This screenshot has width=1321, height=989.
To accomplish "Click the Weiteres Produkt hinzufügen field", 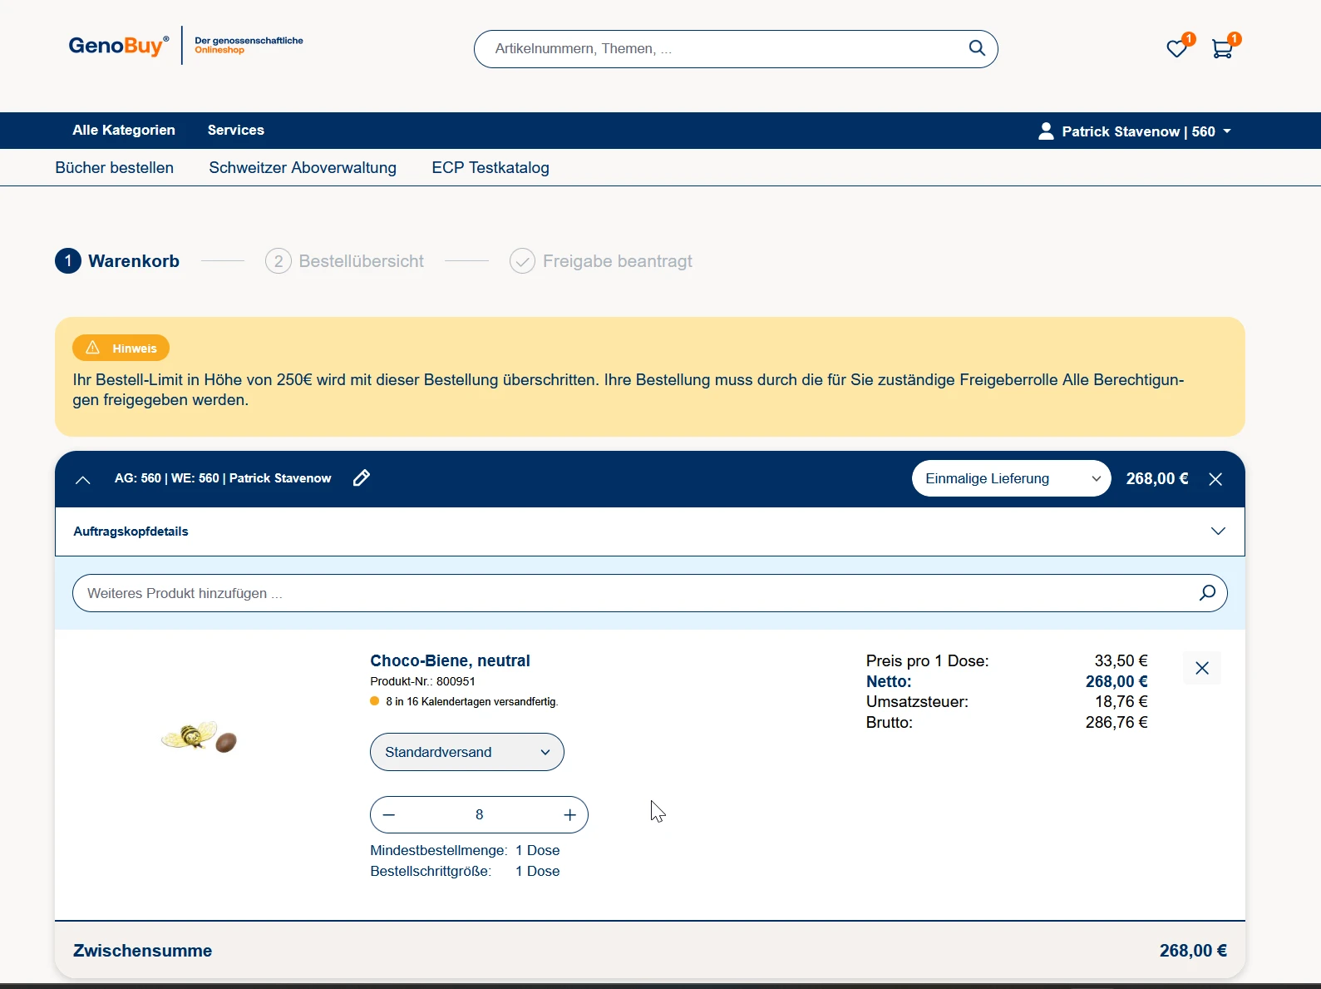I will [x=632, y=593].
